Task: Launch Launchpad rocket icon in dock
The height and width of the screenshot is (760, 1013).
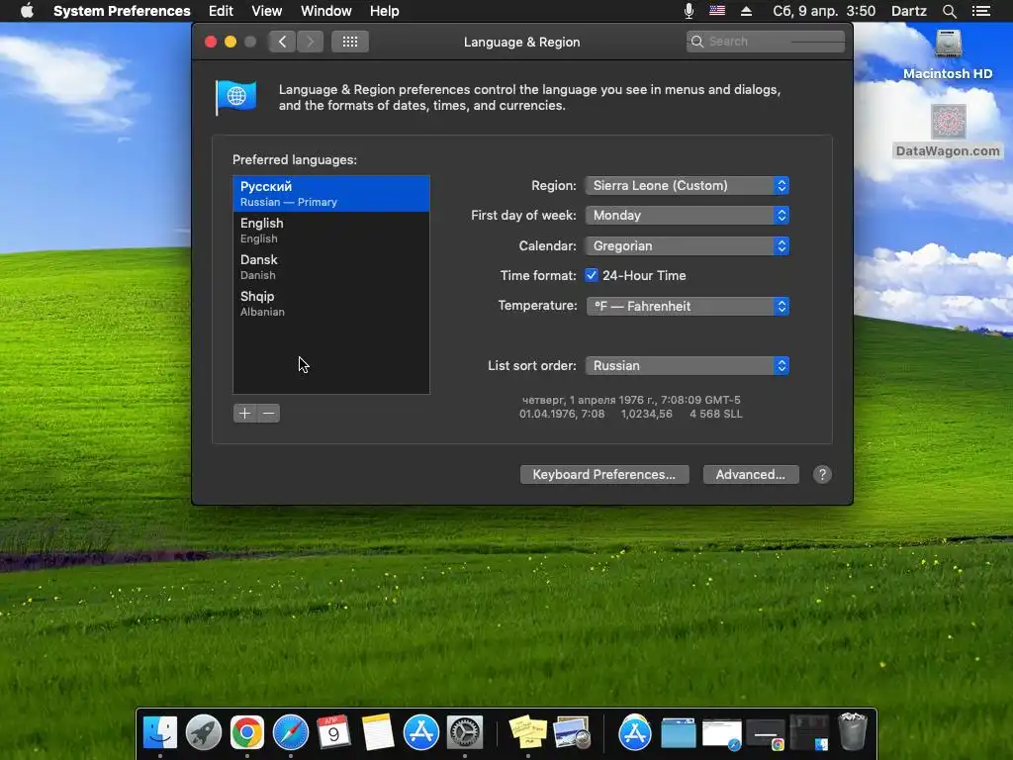Action: 204,733
